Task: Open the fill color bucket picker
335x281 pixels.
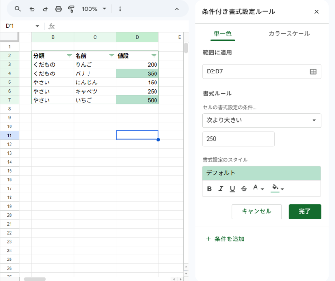Action: click(x=277, y=188)
